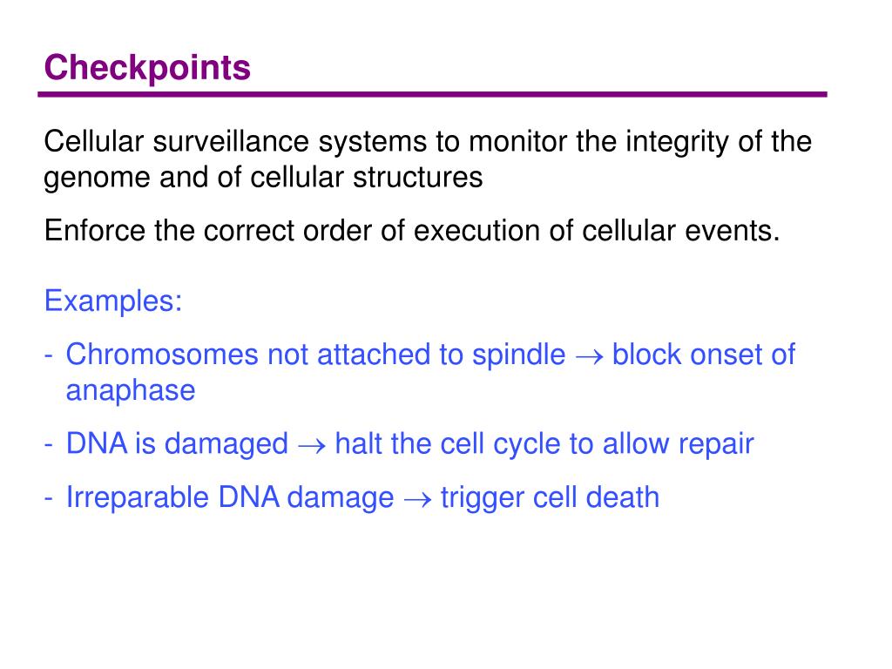Click the dash bullet before 'Chromosomes'

[x=49, y=357]
